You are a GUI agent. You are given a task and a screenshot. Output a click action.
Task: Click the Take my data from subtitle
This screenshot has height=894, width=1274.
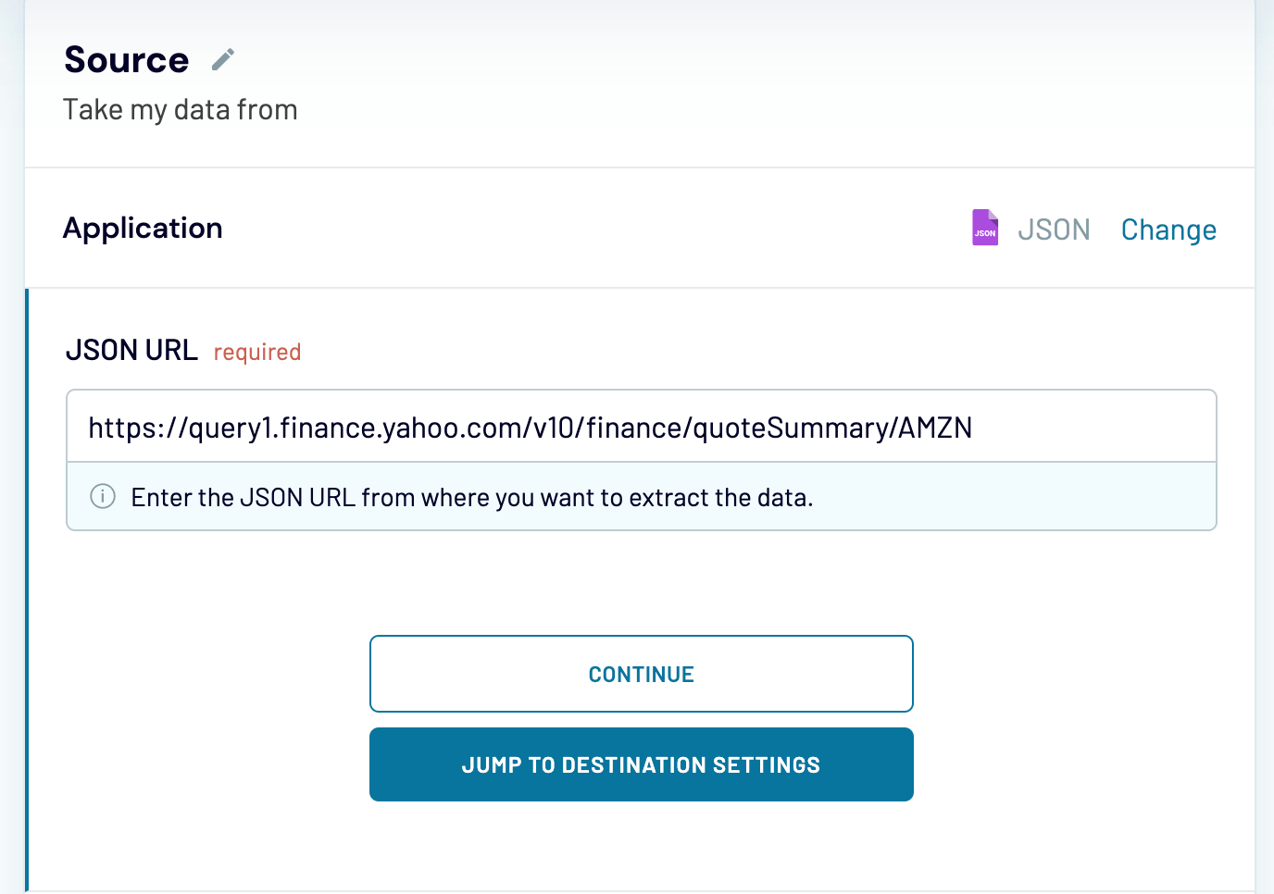pyautogui.click(x=180, y=108)
